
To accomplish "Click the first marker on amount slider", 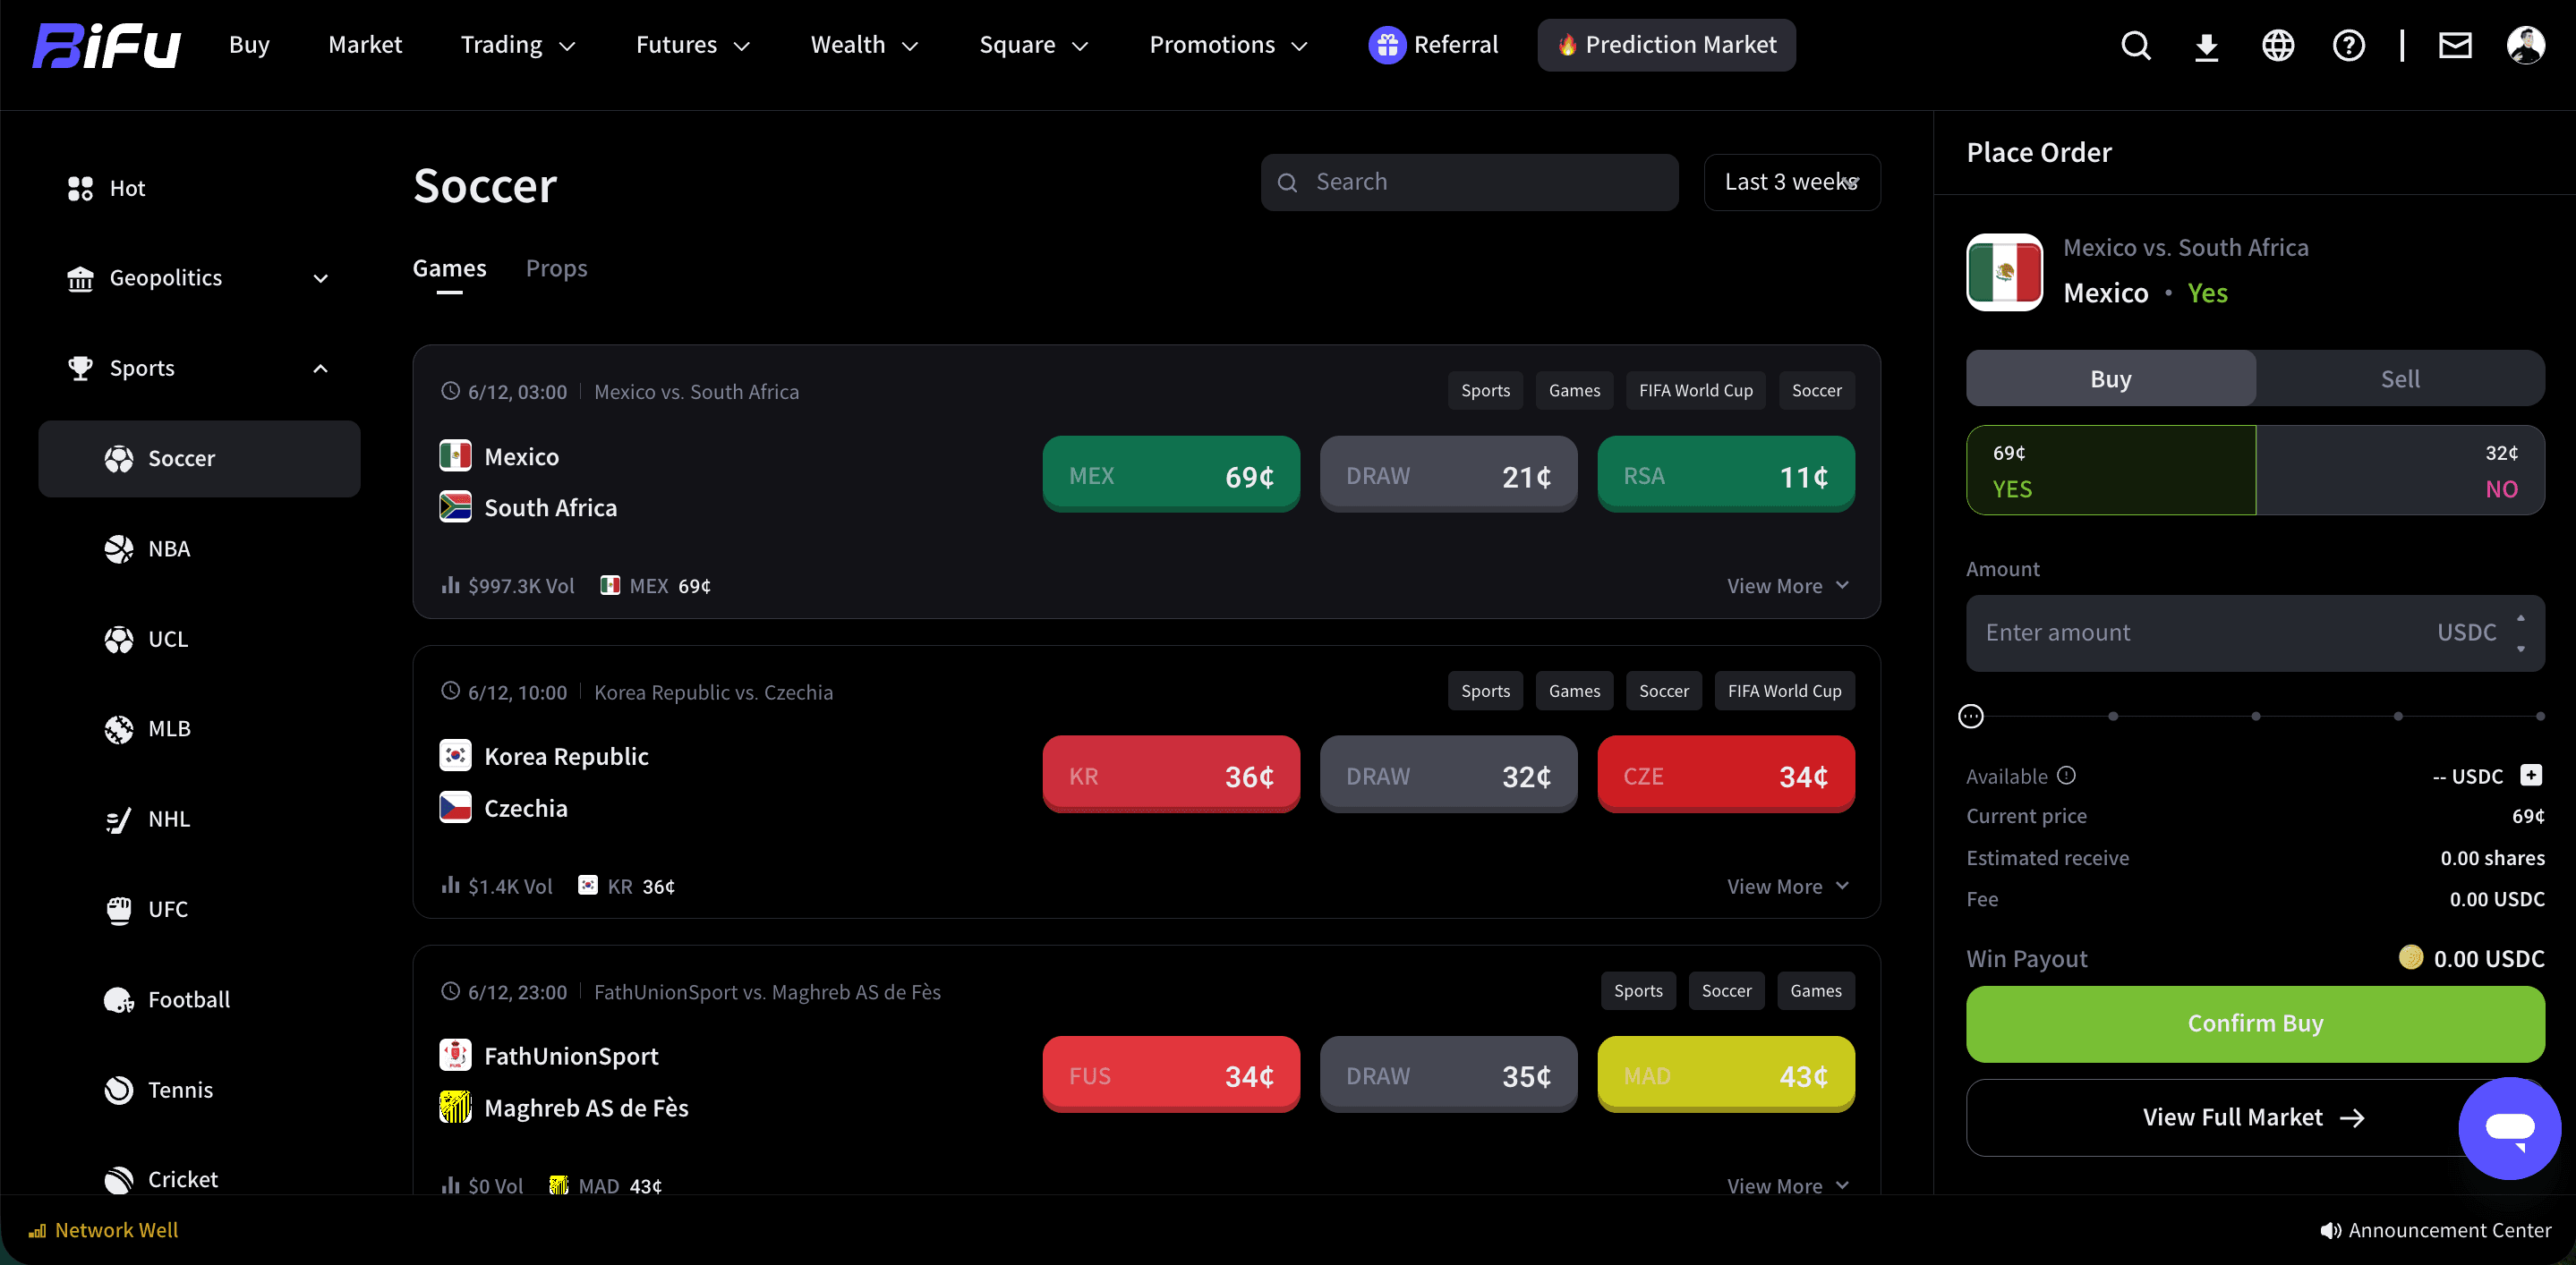I will click(x=2113, y=717).
